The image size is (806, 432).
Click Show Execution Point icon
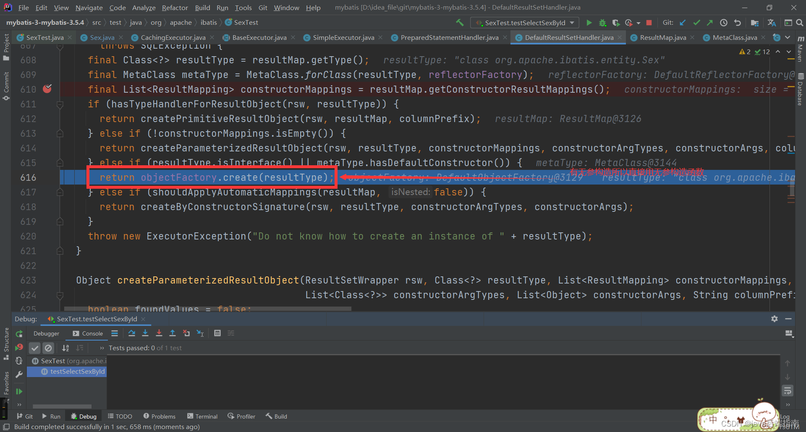115,333
